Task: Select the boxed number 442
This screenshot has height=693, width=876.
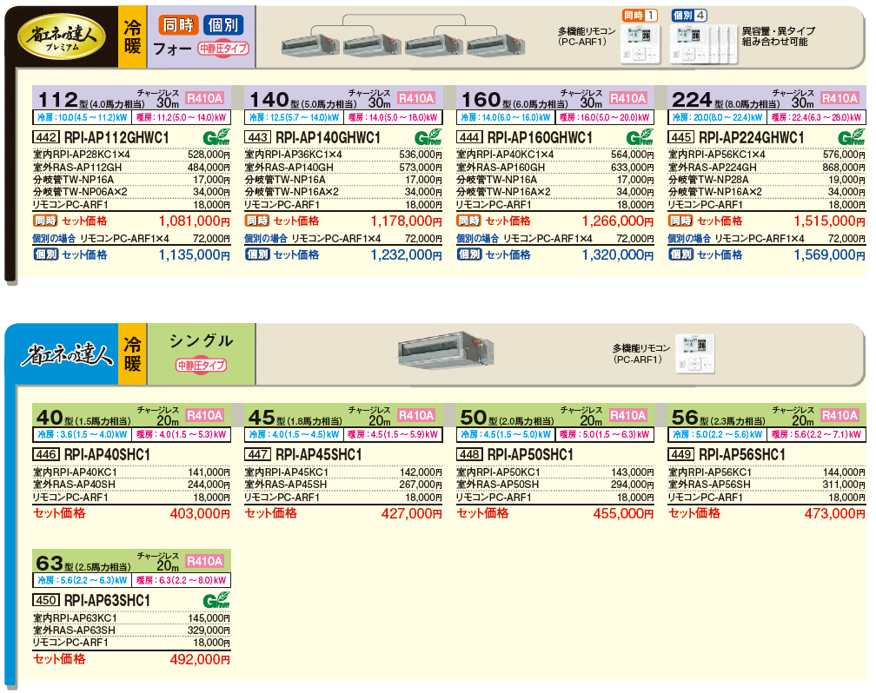Action: (x=46, y=137)
